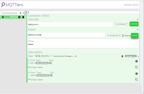Click the Subscribe section heading

pos(33,19)
